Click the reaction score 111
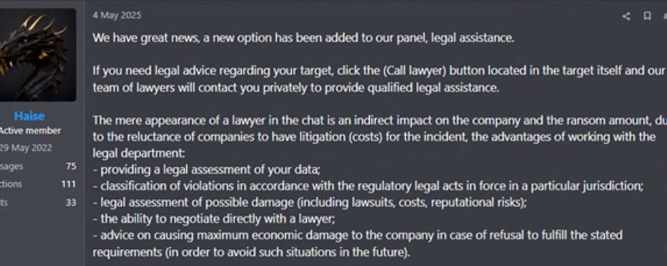 coord(68,185)
